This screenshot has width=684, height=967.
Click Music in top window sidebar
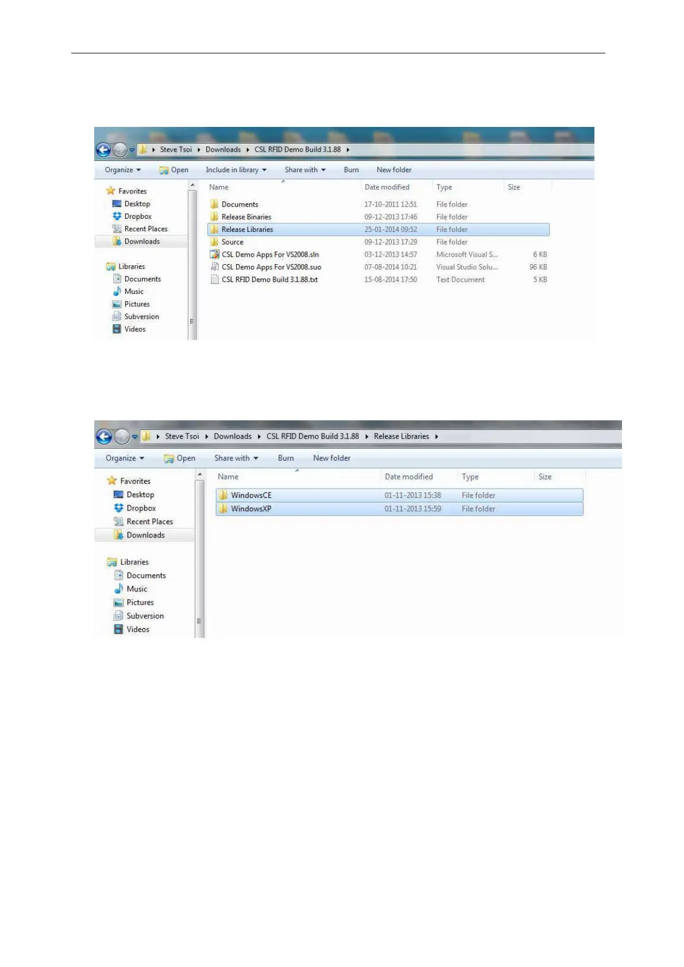pyautogui.click(x=128, y=292)
